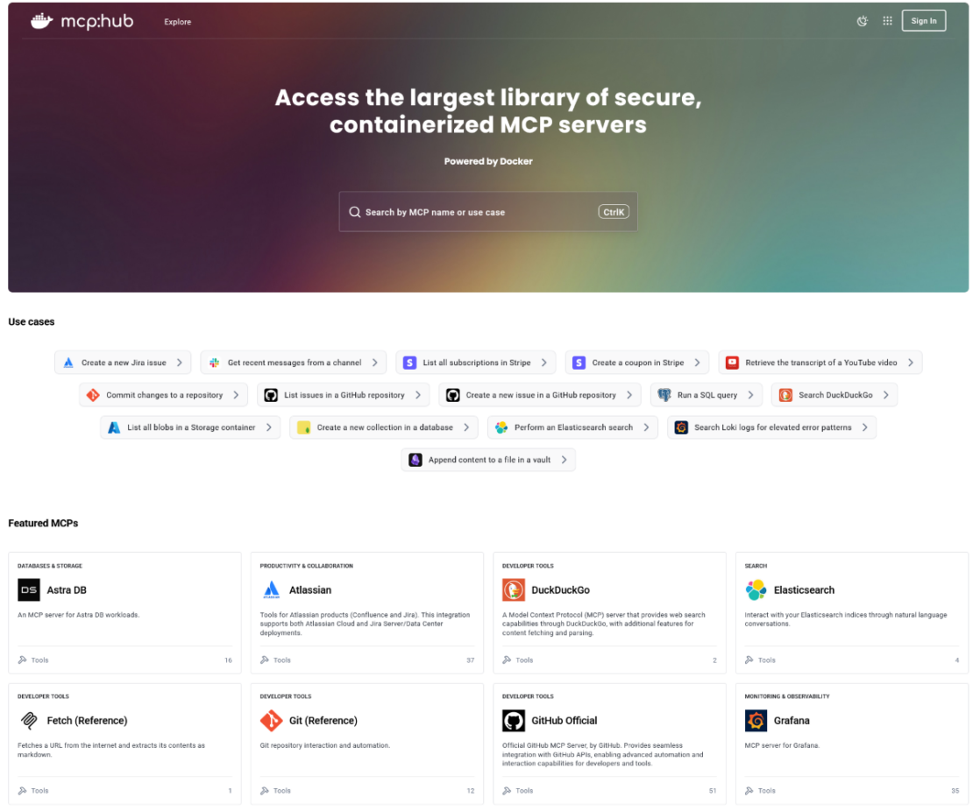Open the apps grid icon in the header
This screenshot has height=811, width=973.
pyautogui.click(x=887, y=20)
